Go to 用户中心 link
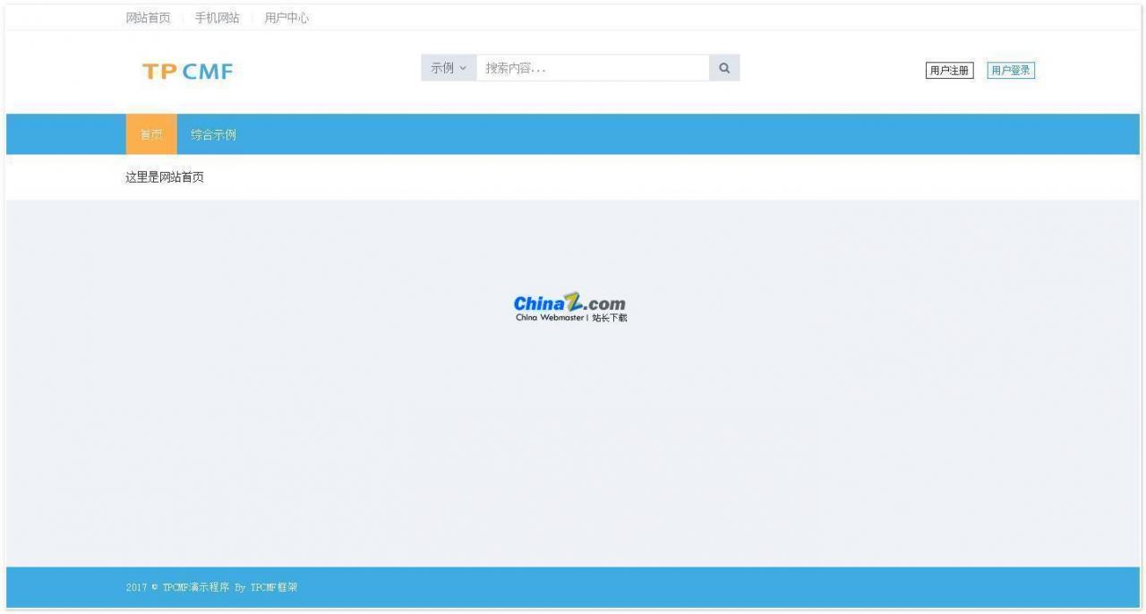Viewport: 1146px width, 614px height. point(286,18)
